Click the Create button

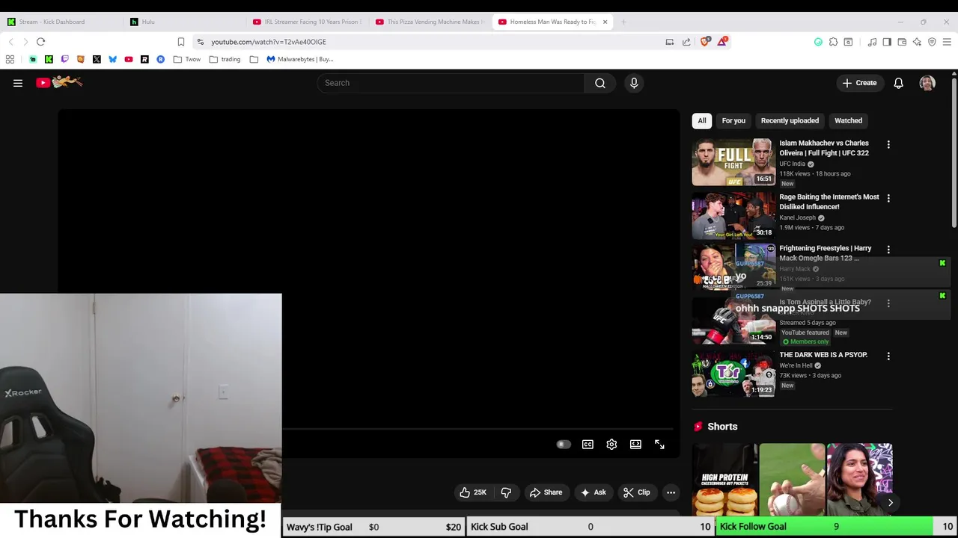coord(859,83)
